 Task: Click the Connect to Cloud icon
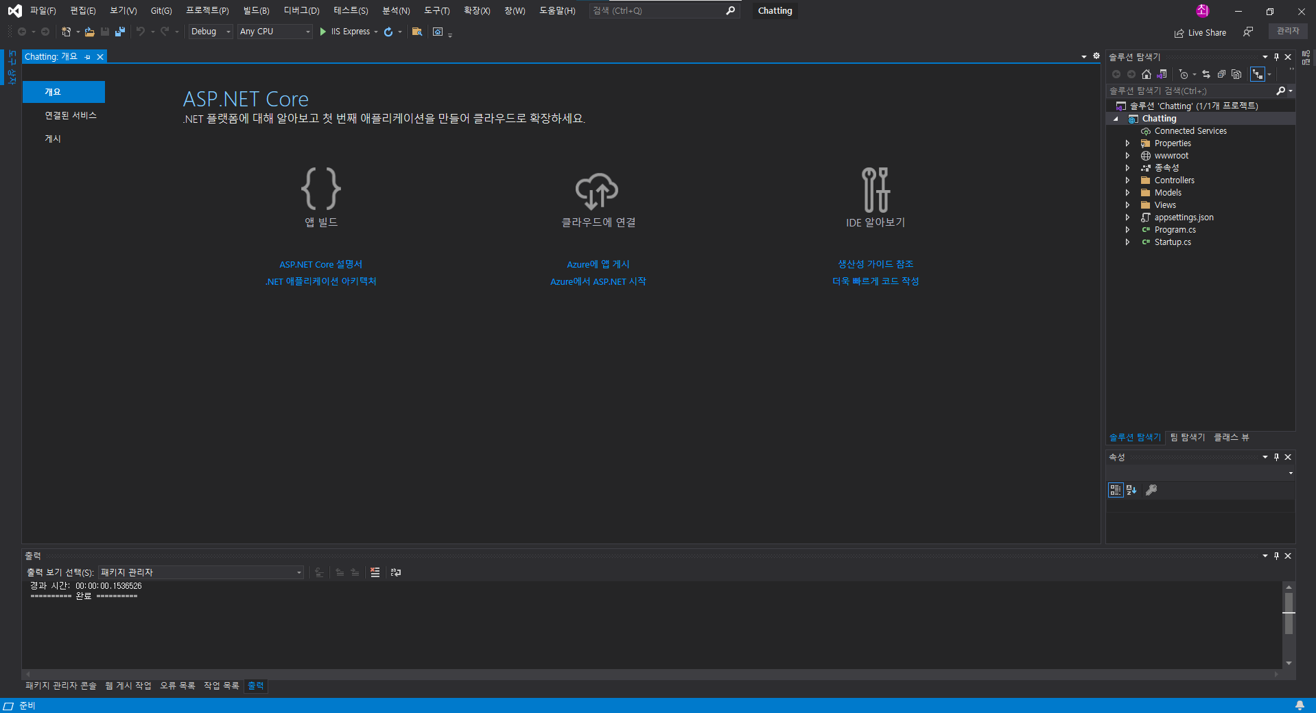pyautogui.click(x=597, y=190)
